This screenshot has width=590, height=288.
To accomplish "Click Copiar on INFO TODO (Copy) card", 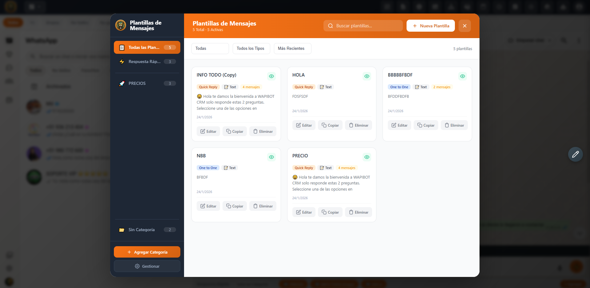I will 235,132.
